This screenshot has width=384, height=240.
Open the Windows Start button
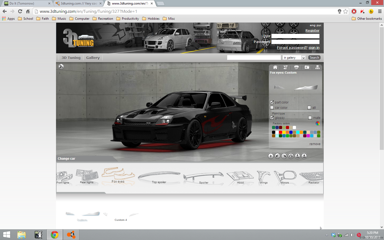pos(6,235)
